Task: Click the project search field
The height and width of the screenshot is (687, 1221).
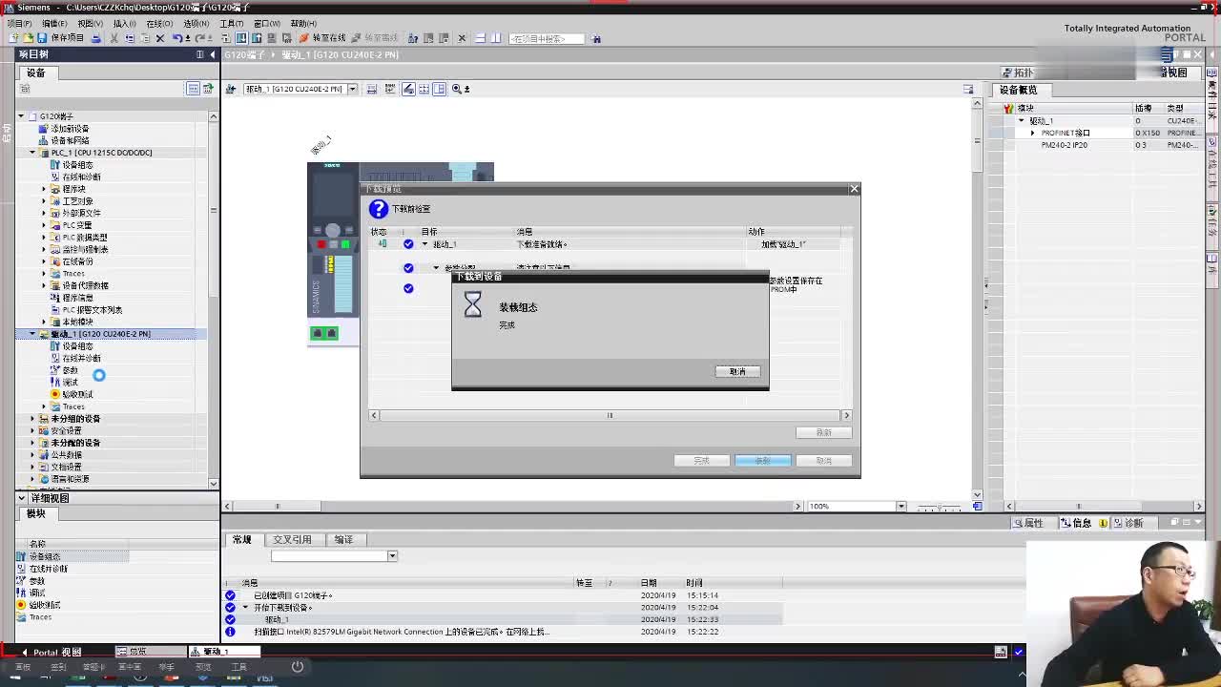Action: pos(546,38)
